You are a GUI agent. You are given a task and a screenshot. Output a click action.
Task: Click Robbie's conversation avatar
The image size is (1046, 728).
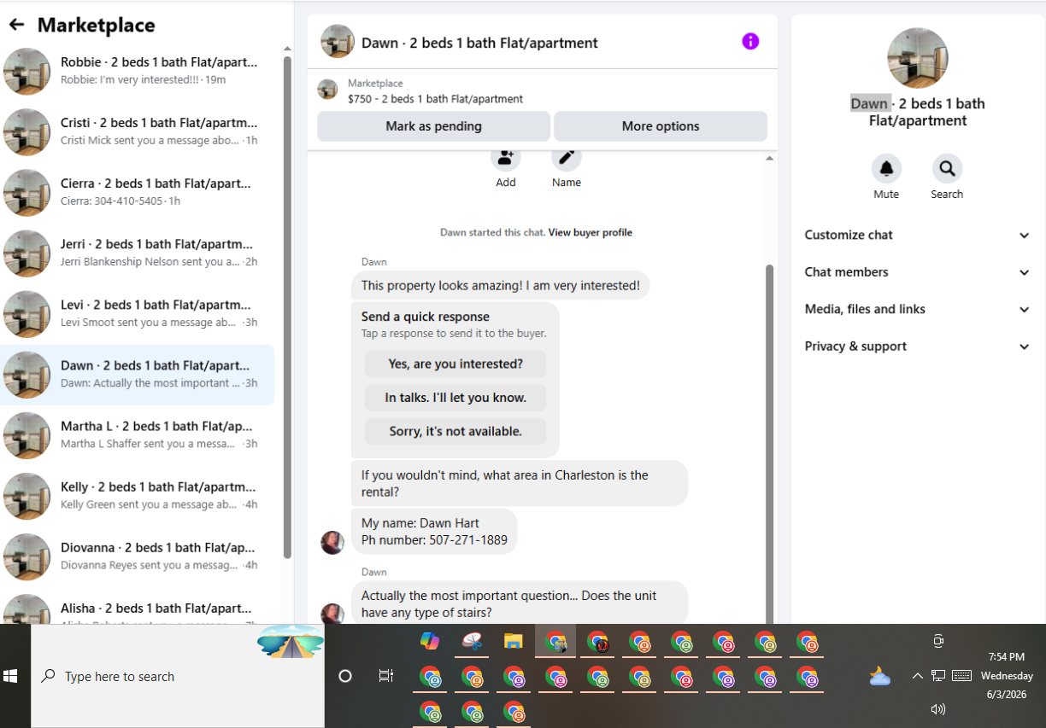click(x=26, y=71)
